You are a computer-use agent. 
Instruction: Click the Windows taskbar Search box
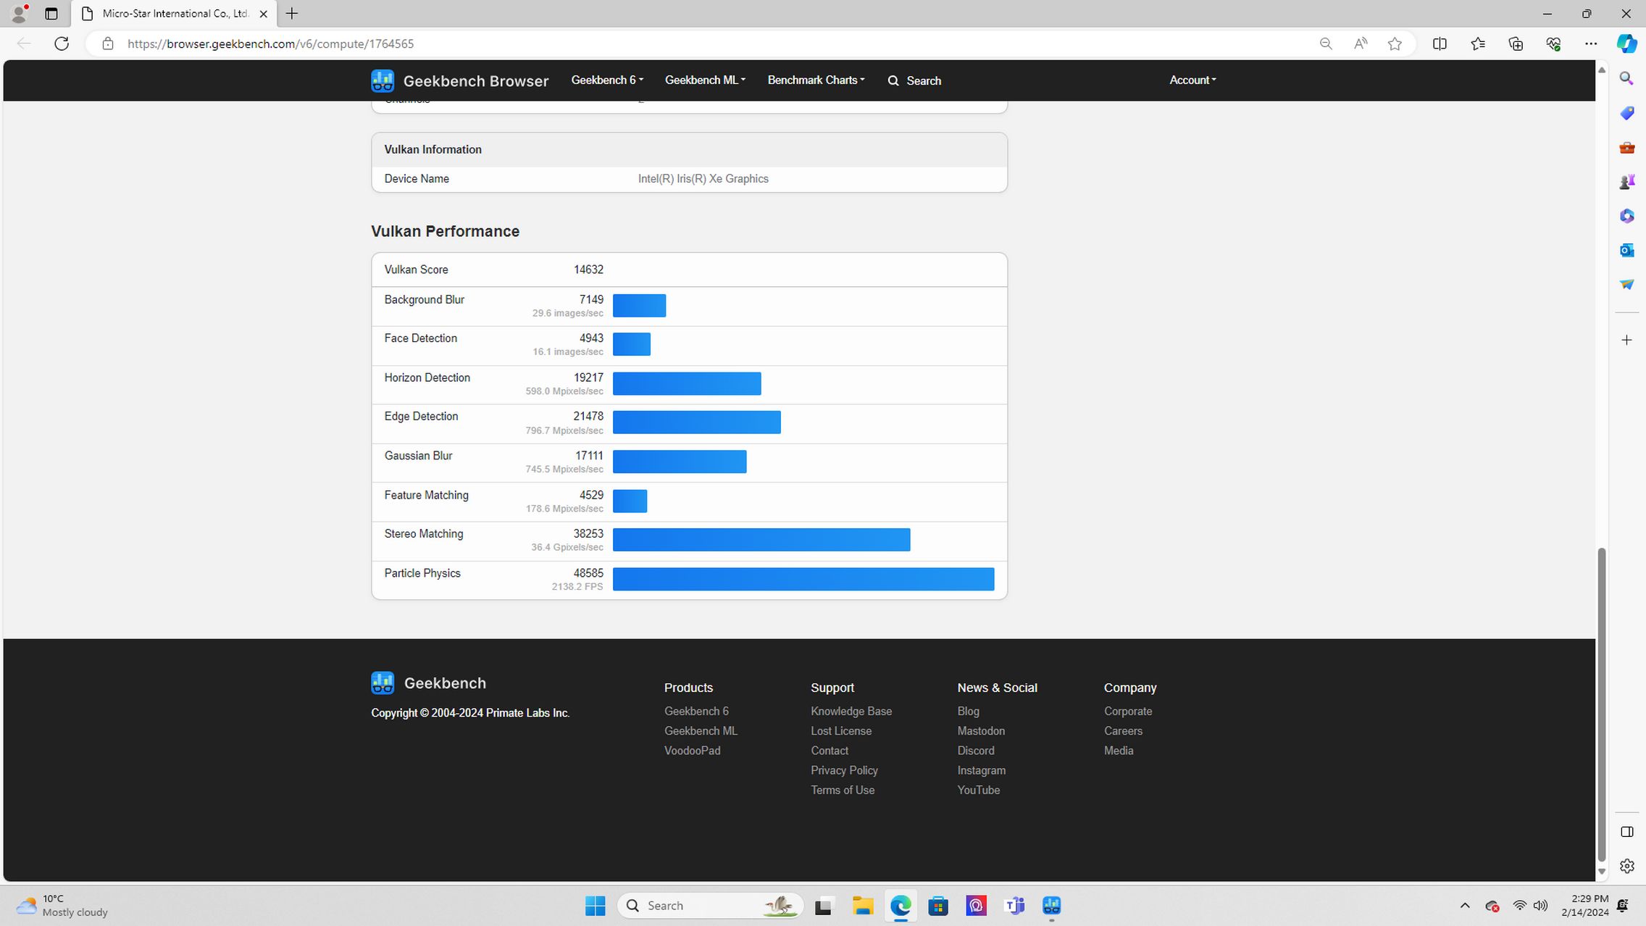(710, 906)
